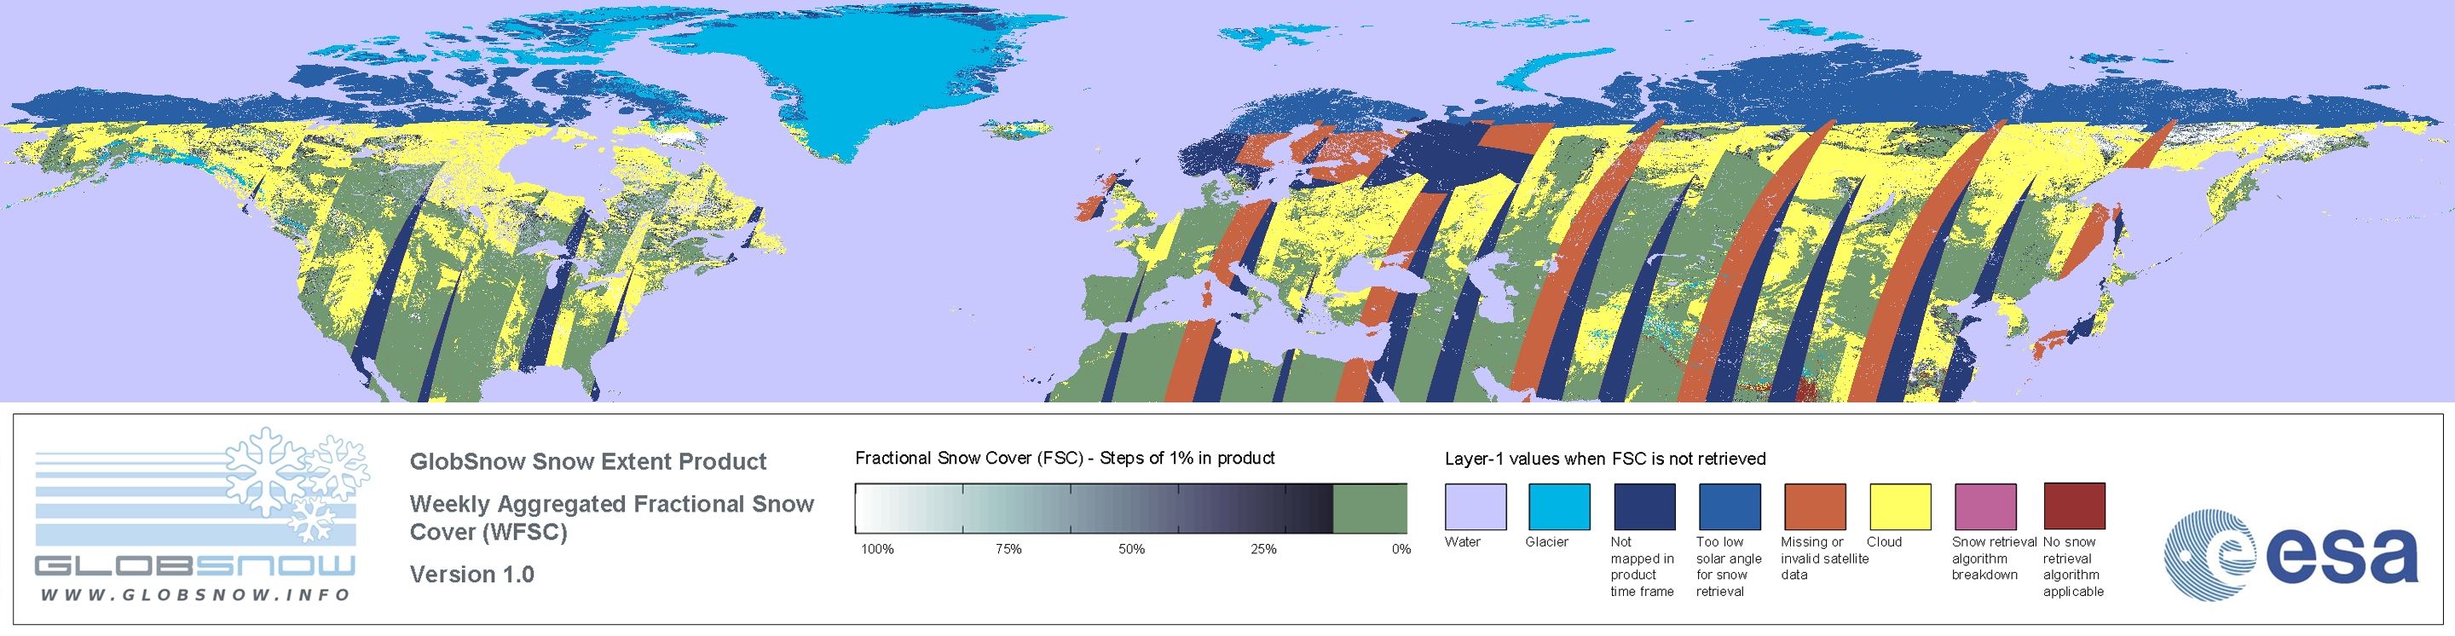Select the 'Not mapped in product time frame' swatch
Image resolution: width=2455 pixels, height=636 pixels.
click(x=1644, y=506)
